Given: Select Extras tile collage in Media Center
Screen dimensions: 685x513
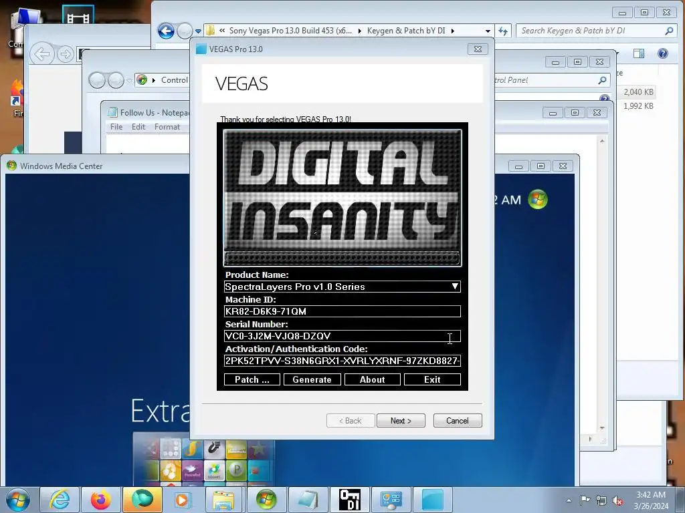Looking at the screenshot, I should (x=203, y=460).
